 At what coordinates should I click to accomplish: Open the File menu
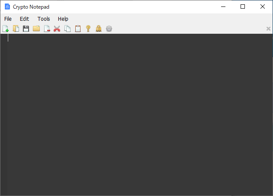8,19
